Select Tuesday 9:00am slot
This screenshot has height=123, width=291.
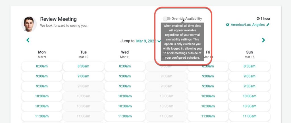coord(83,76)
